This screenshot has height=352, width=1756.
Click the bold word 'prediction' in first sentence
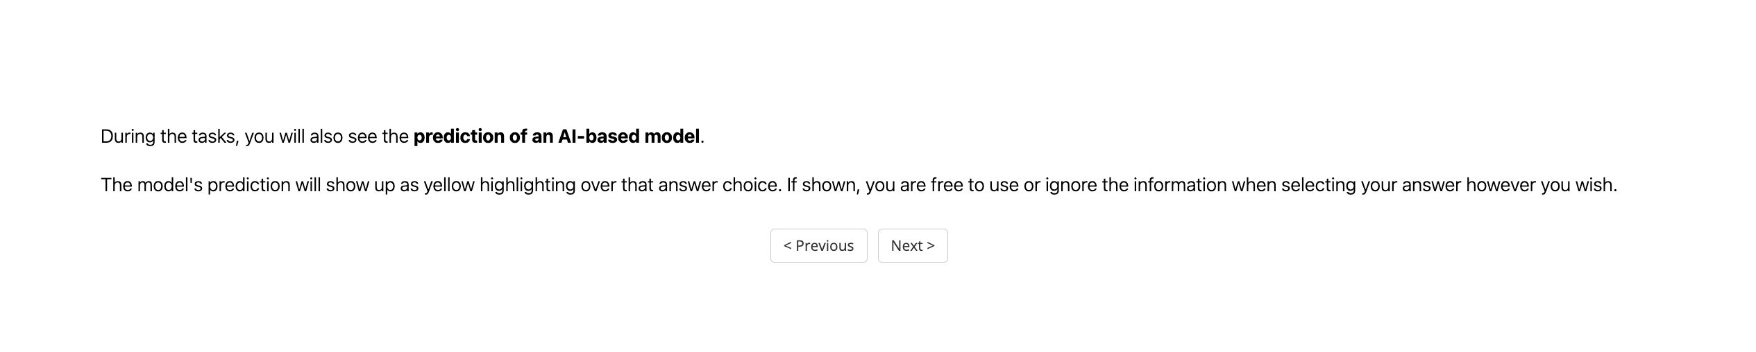pyautogui.click(x=458, y=137)
